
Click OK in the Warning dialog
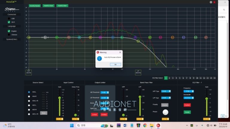point(113,64)
